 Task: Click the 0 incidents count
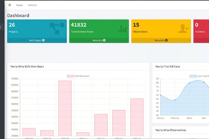pos(196,25)
